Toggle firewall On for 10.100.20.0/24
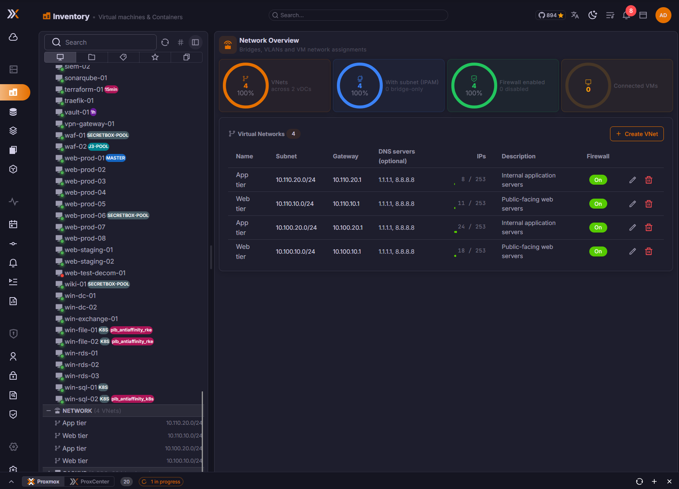 click(x=598, y=227)
